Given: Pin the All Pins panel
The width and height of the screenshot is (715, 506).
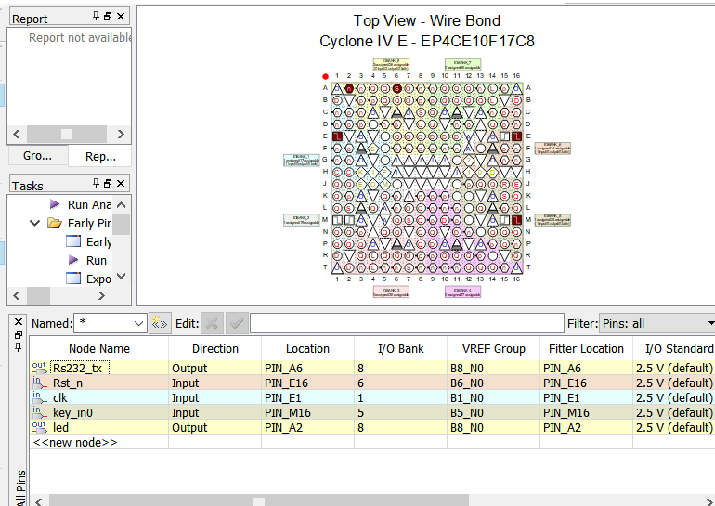Looking at the screenshot, I should tap(19, 347).
